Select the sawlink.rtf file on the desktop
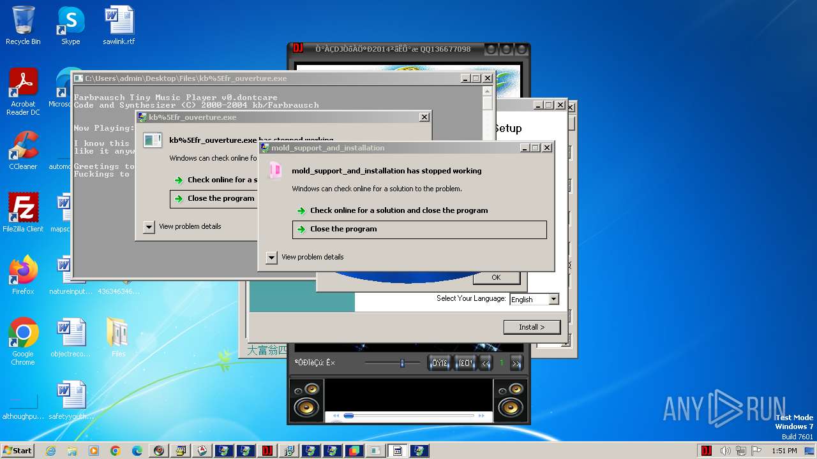 click(x=119, y=25)
